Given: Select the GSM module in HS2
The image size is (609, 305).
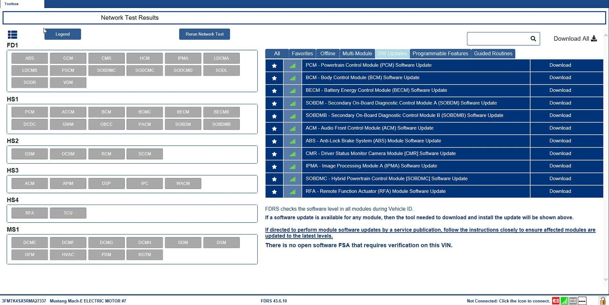Looking at the screenshot, I should pyautogui.click(x=29, y=154).
